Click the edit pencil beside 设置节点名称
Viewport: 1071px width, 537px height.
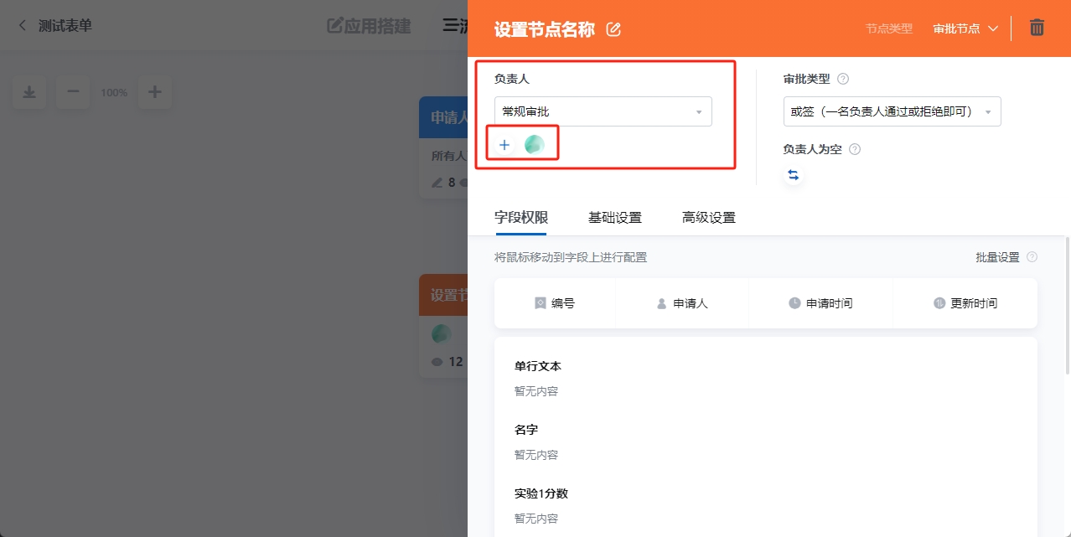613,28
